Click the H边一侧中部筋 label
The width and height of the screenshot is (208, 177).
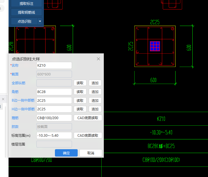tap(23, 109)
